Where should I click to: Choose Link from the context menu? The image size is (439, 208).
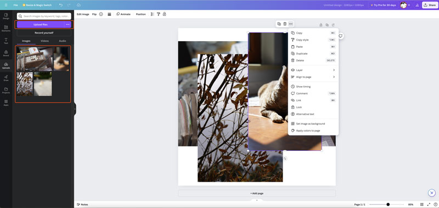(313, 100)
